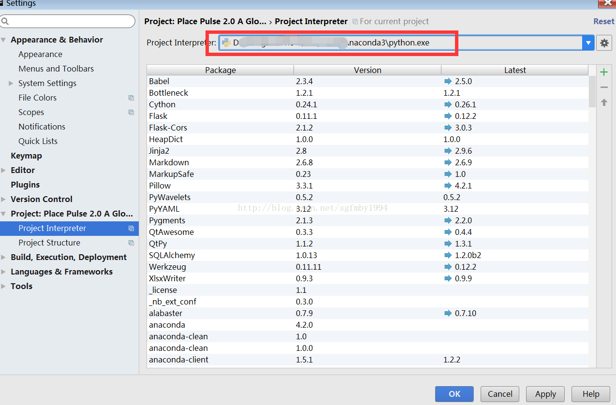The width and height of the screenshot is (616, 405).
Task: Click the Cancel button
Action: tap(500, 394)
